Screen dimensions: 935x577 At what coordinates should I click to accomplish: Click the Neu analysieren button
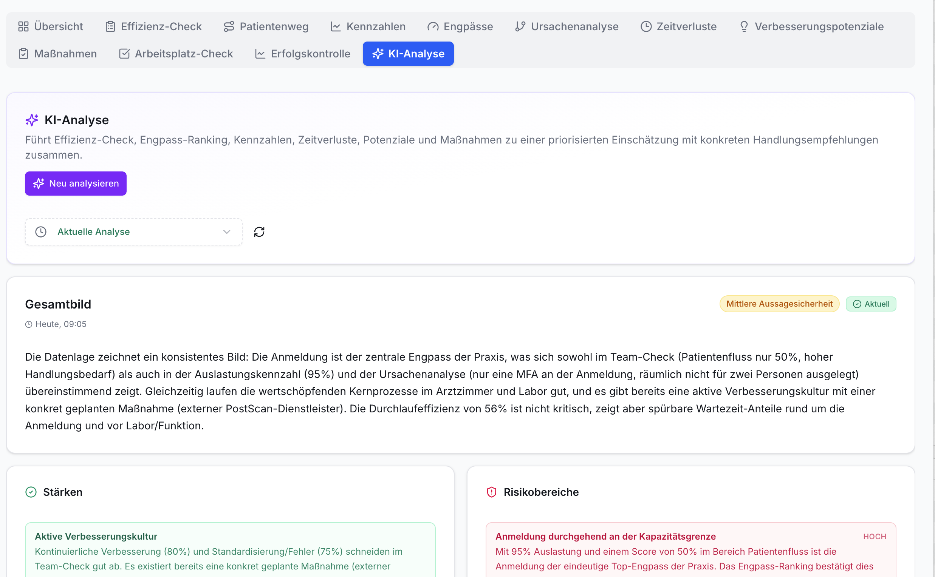coord(76,184)
